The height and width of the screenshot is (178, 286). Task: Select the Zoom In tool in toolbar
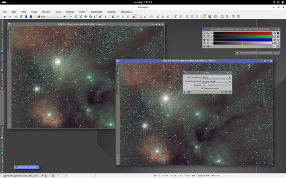point(76,17)
